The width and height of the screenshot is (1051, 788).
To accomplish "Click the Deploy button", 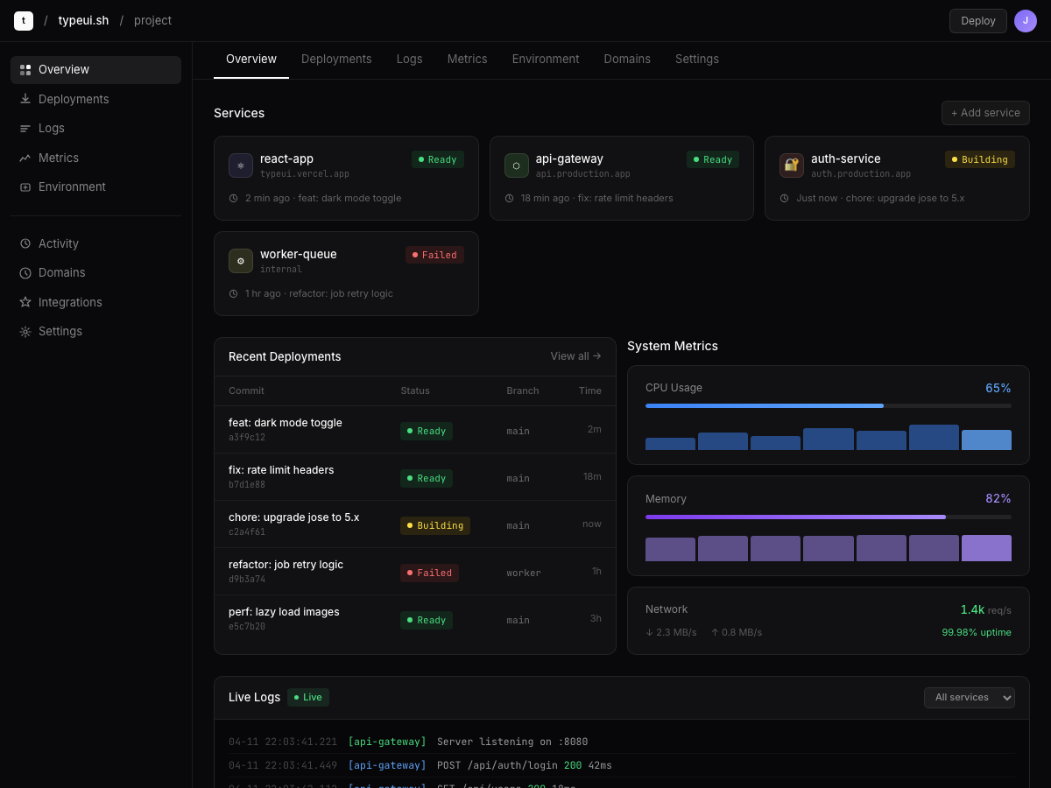I will pyautogui.click(x=978, y=21).
